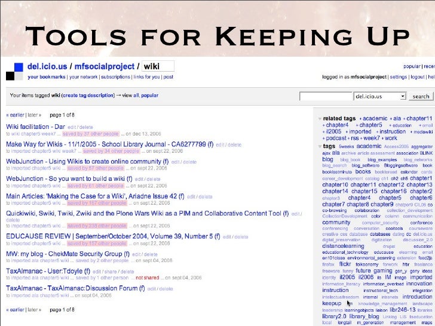Viewport: 435px width, 326px height.
Task: Click the post menu link
Action: click(168, 77)
